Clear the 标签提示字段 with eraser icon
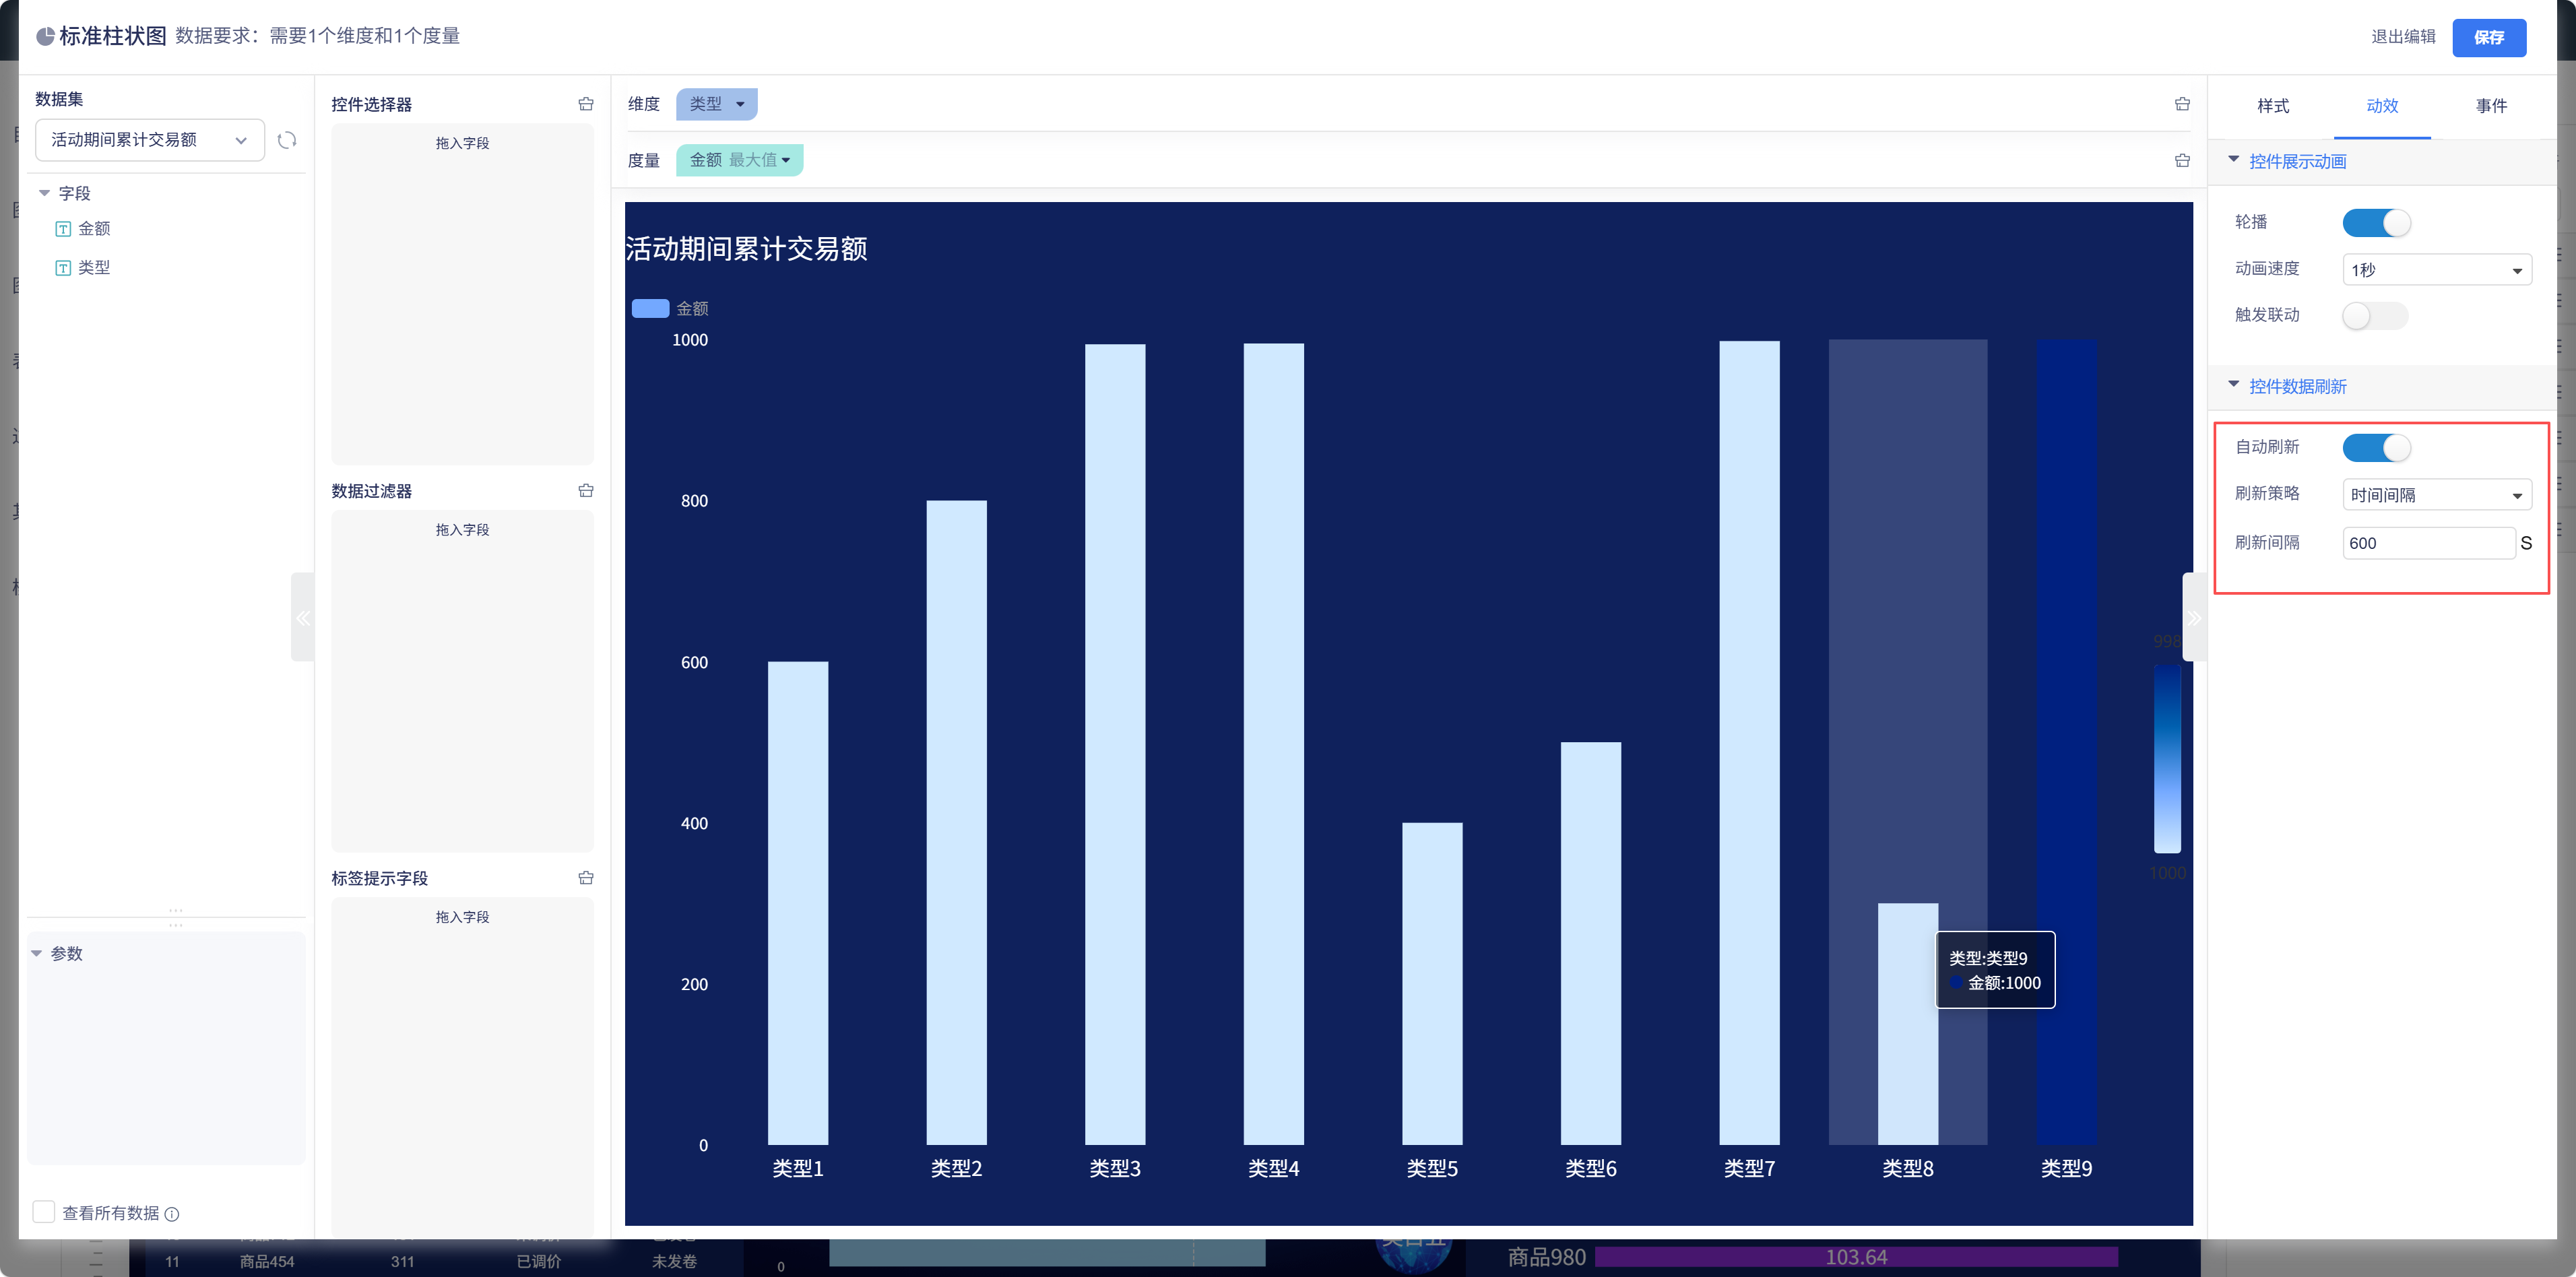 pos(586,877)
